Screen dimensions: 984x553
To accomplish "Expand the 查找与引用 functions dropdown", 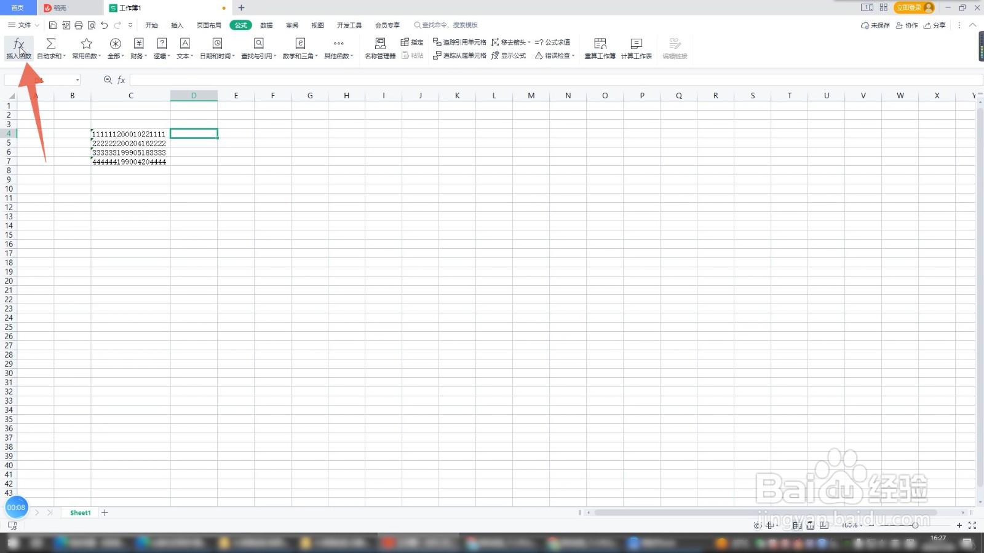I will (259, 49).
